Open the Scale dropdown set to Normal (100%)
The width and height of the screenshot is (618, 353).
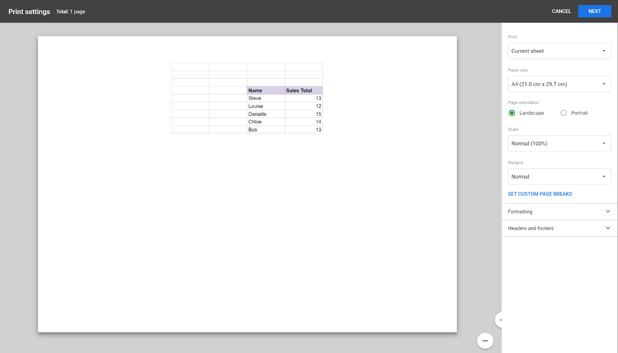pyautogui.click(x=559, y=143)
